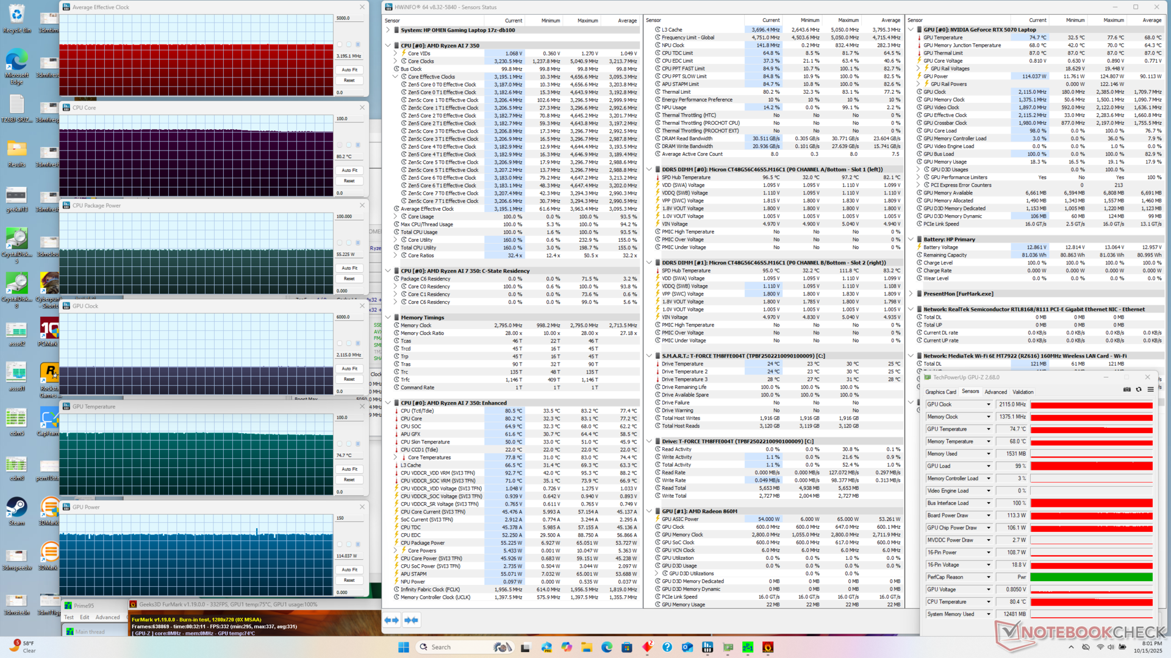Screen dimensions: 1171x658
Task: Switch to Graphics Card tab in GPU-Z
Action: (x=940, y=392)
